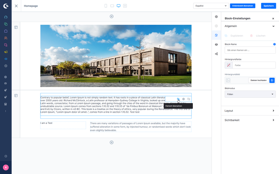Open the Dashboard from the sidebar
The height and width of the screenshot is (174, 279).
click(6, 17)
